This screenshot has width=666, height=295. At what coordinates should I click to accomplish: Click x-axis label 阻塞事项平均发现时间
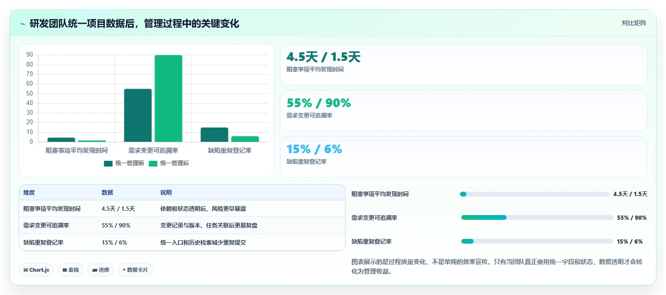point(76,150)
